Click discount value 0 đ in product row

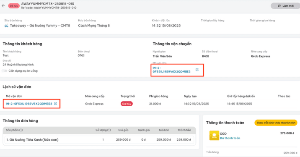click(x=143, y=140)
